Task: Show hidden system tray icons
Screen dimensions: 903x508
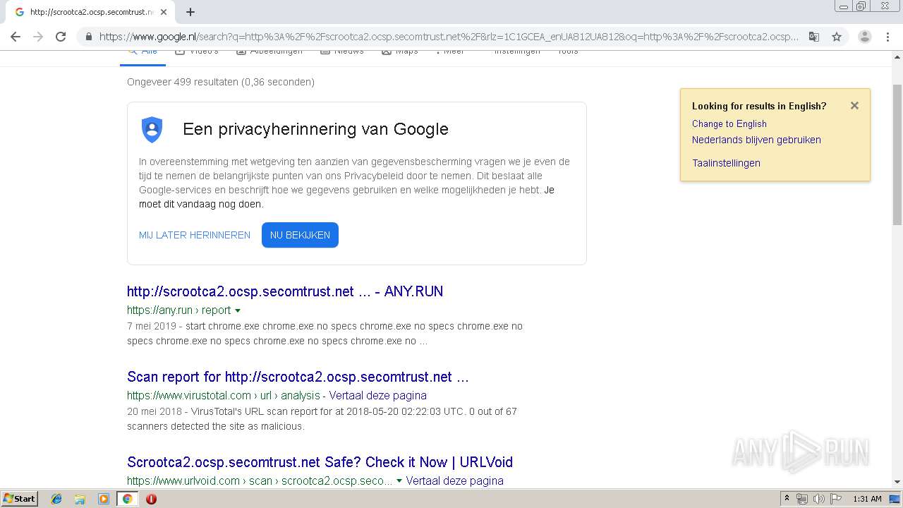Action: [787, 499]
